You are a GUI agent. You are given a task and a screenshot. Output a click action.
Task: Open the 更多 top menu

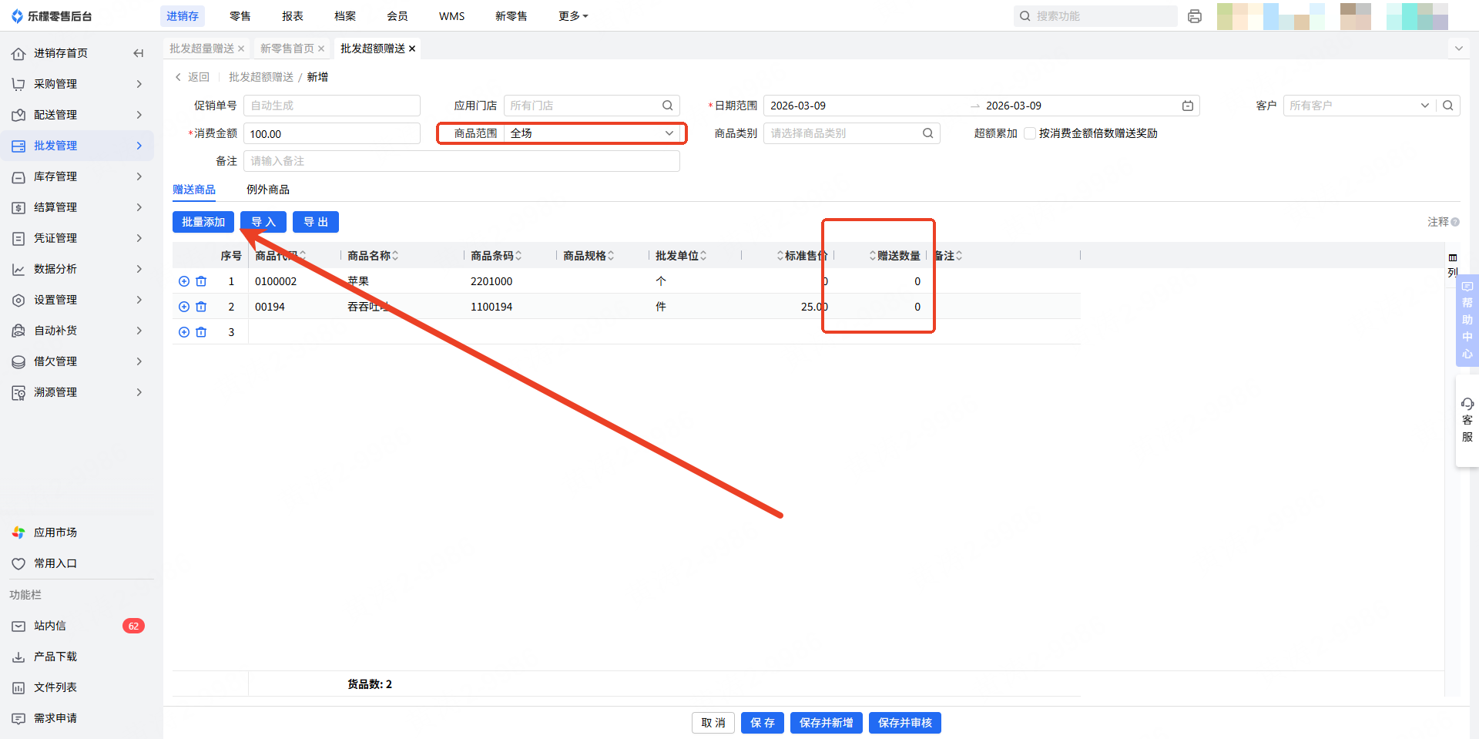click(x=573, y=16)
